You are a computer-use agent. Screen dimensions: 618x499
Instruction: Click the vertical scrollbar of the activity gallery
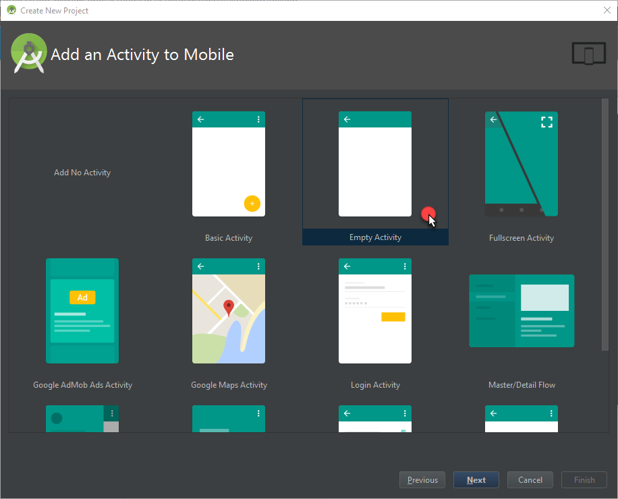(605, 225)
